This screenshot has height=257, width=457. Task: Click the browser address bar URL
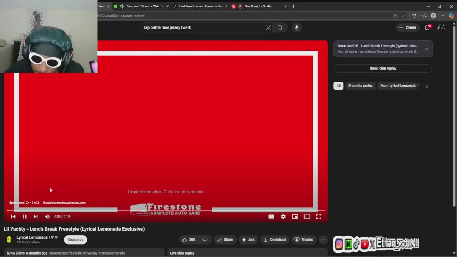[x=121, y=16]
